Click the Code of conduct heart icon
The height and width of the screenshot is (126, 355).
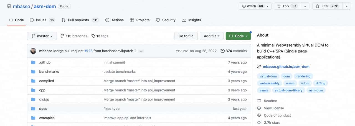pyautogui.click(x=259, y=115)
